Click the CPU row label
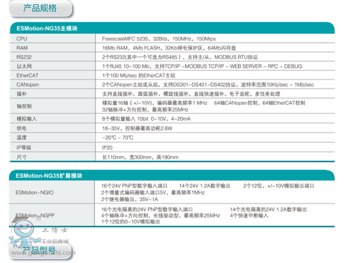 pyautogui.click(x=22, y=39)
